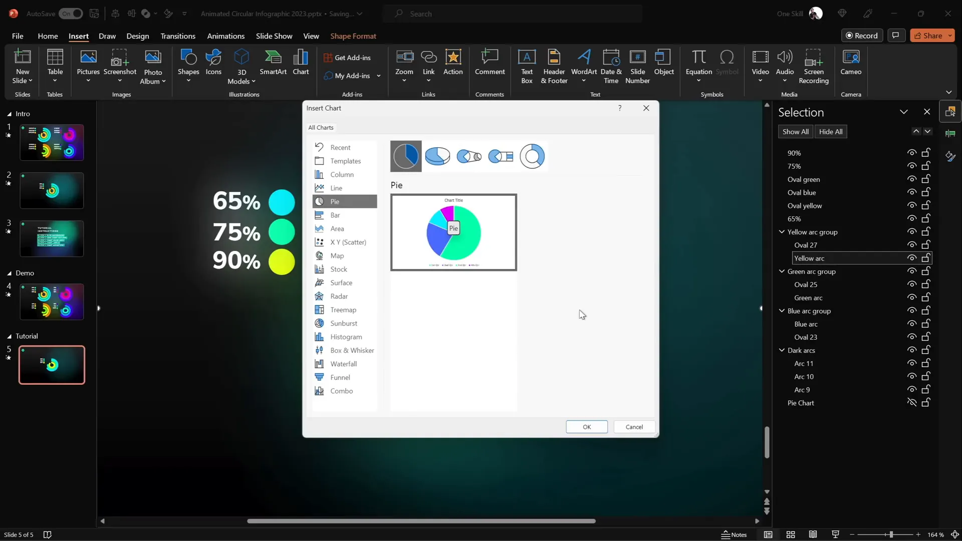
Task: Open Notes pane from status bar
Action: (x=734, y=534)
